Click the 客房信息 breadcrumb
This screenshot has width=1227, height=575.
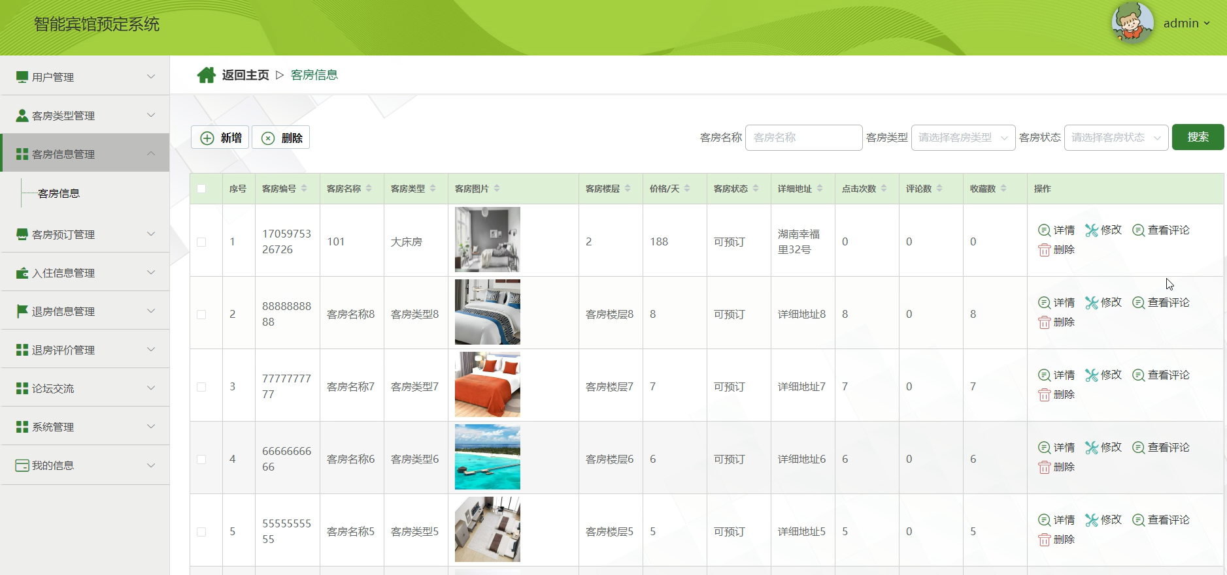[314, 75]
